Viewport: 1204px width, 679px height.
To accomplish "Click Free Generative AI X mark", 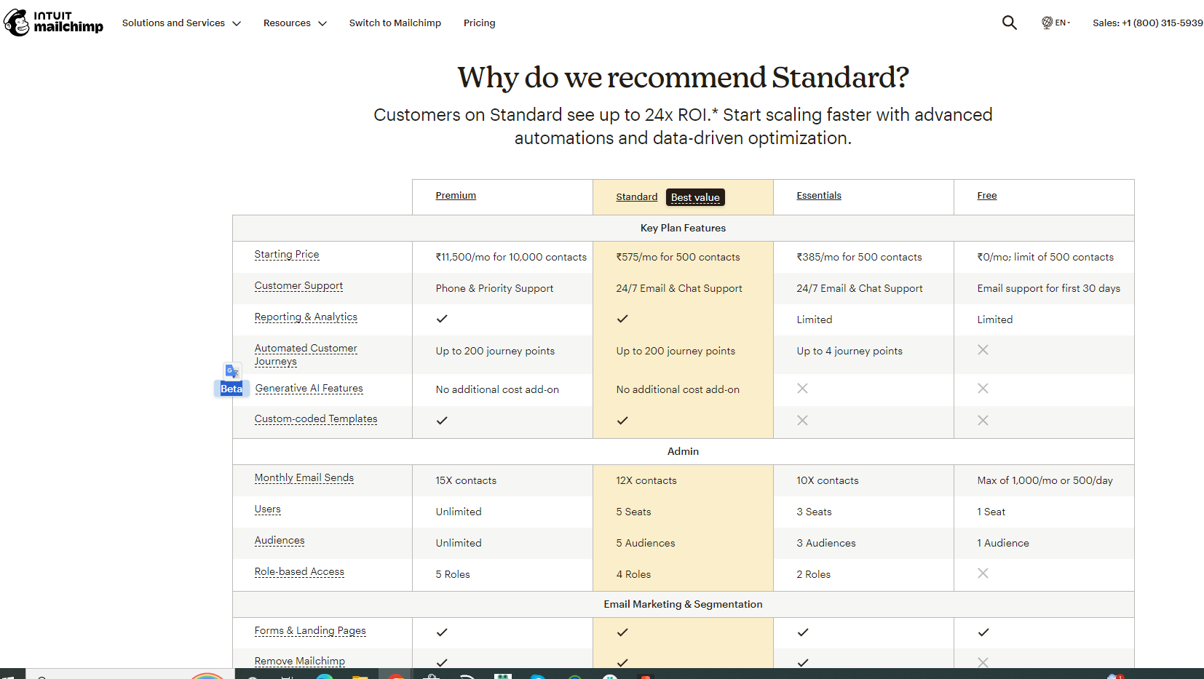I will [983, 389].
